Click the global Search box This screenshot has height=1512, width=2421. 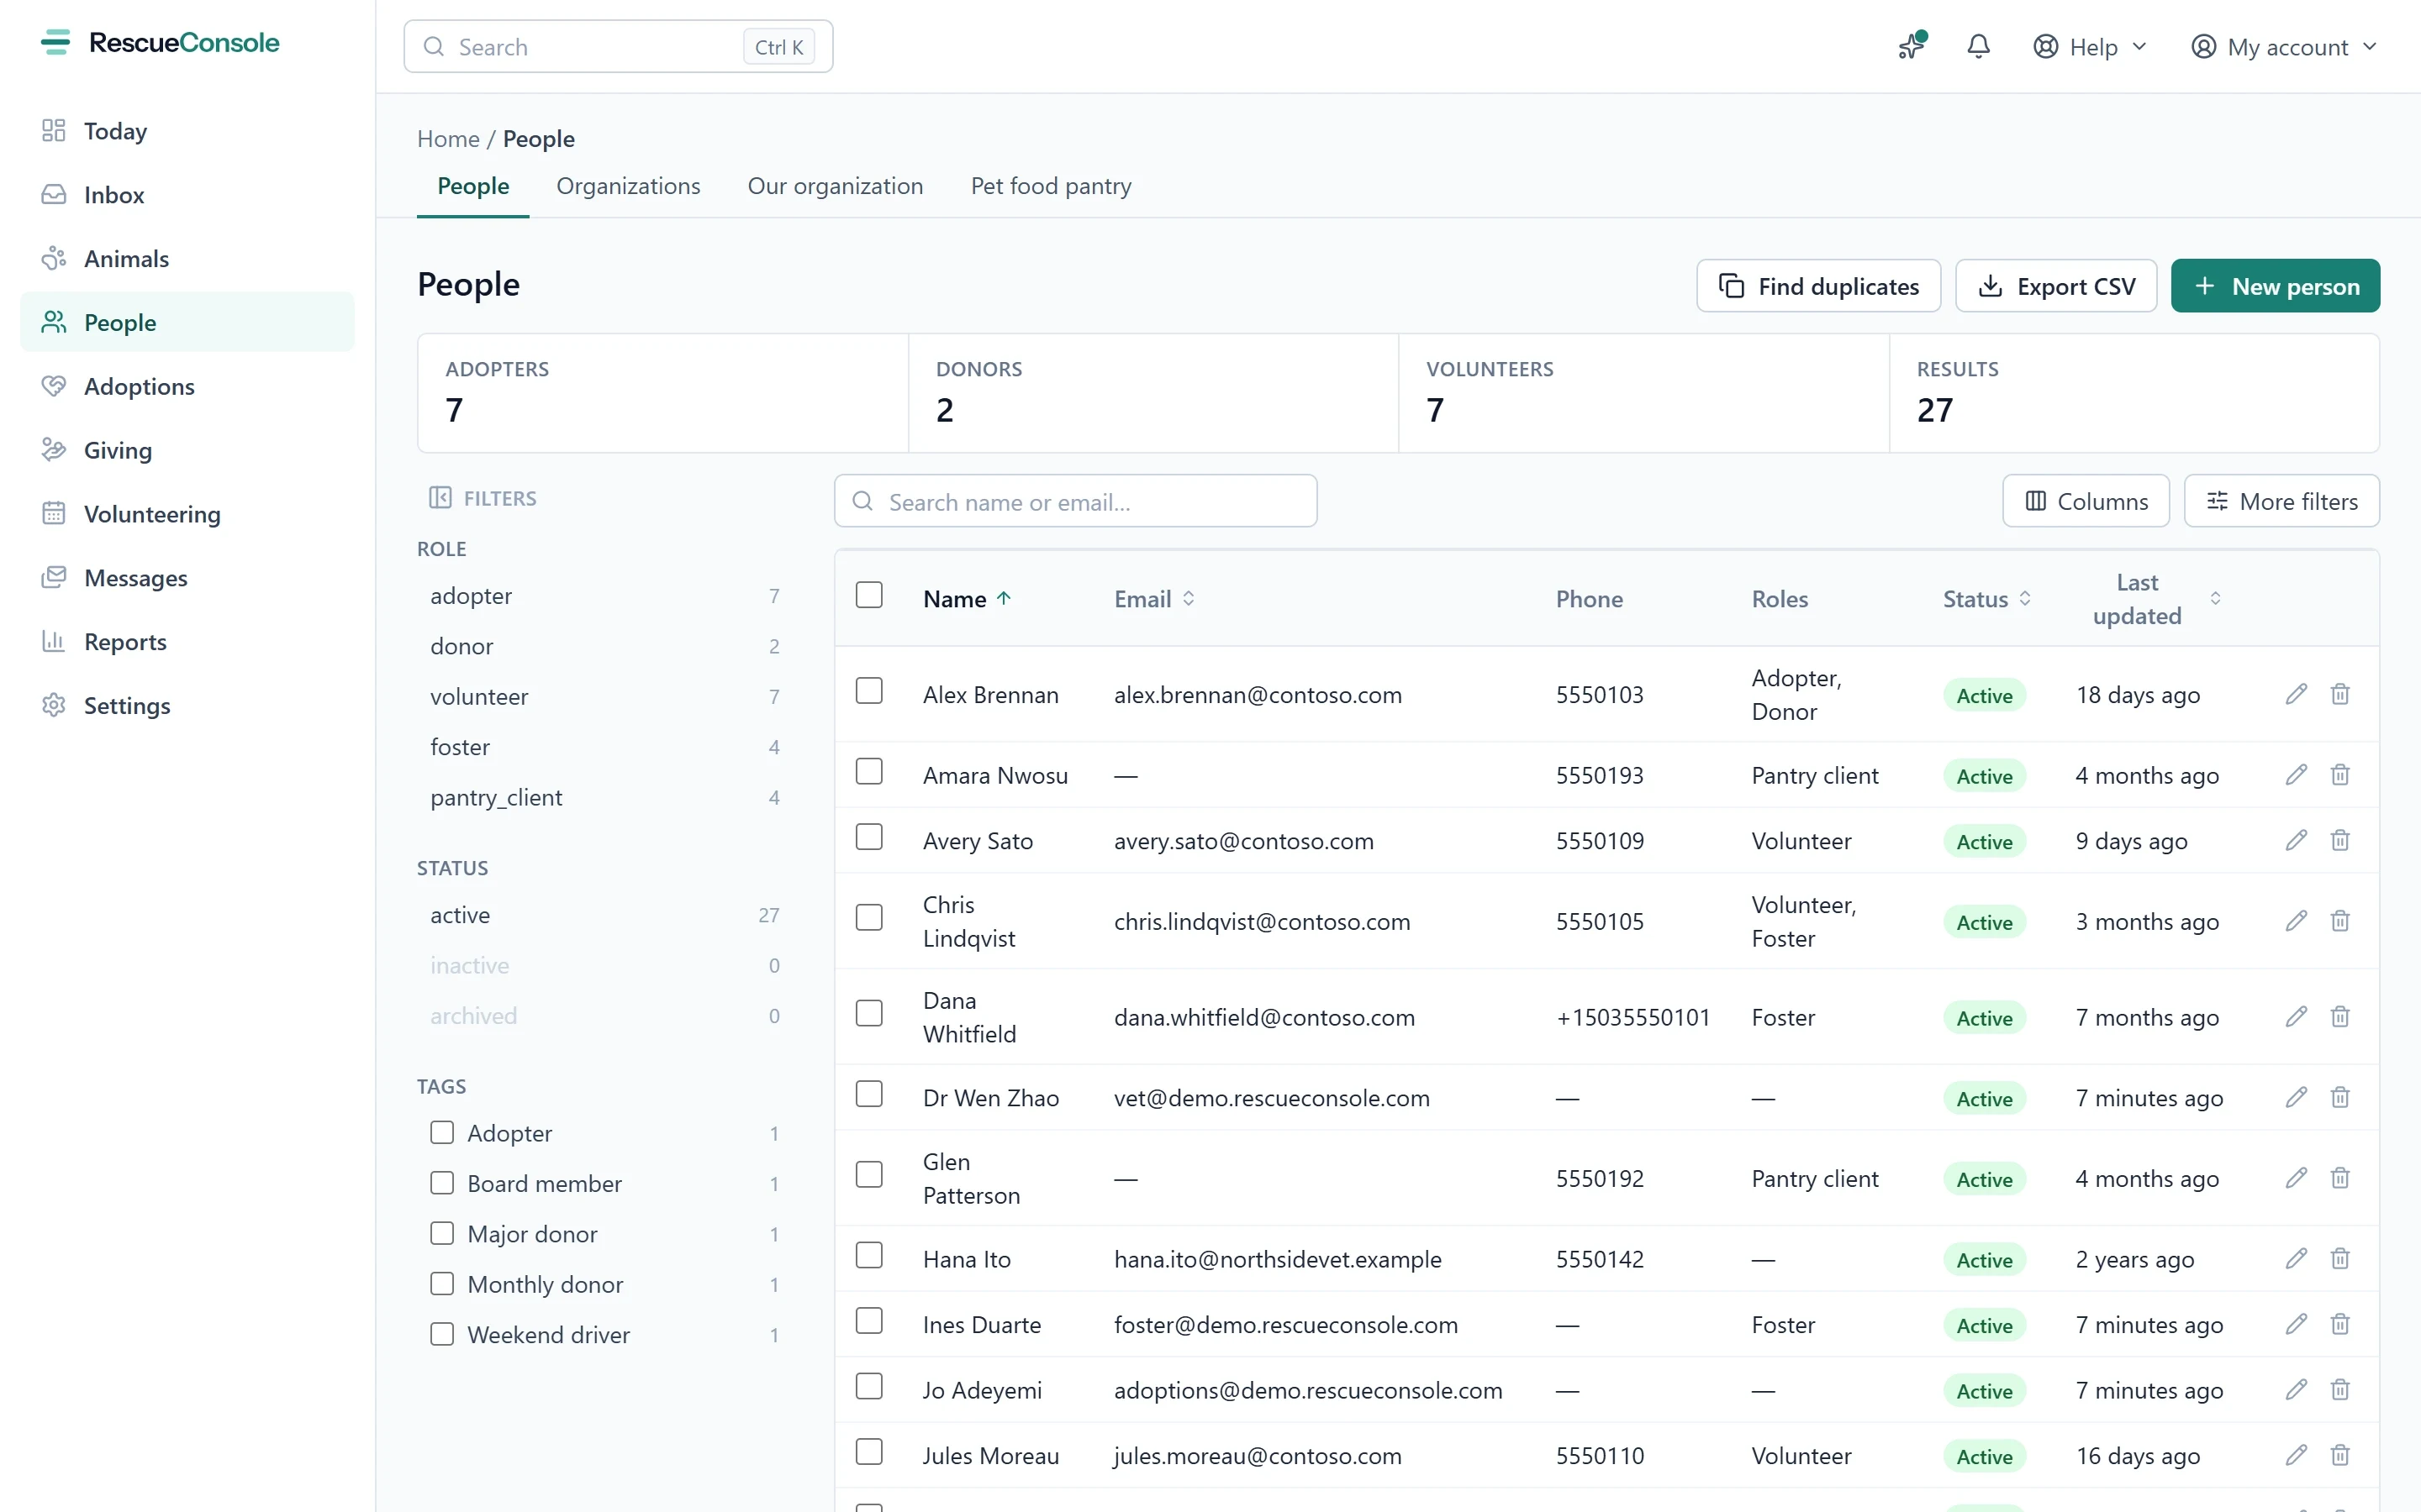pyautogui.click(x=618, y=47)
